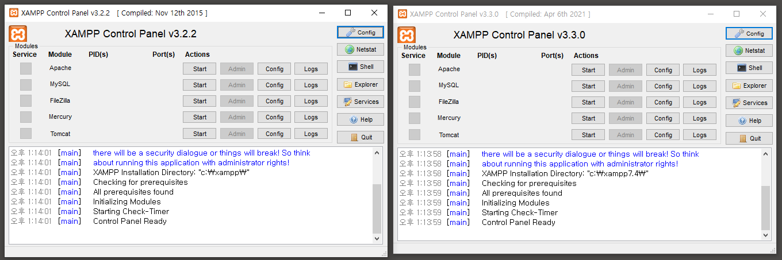Quit the v3.2.2 control panel
The height and width of the screenshot is (260, 782).
point(361,137)
